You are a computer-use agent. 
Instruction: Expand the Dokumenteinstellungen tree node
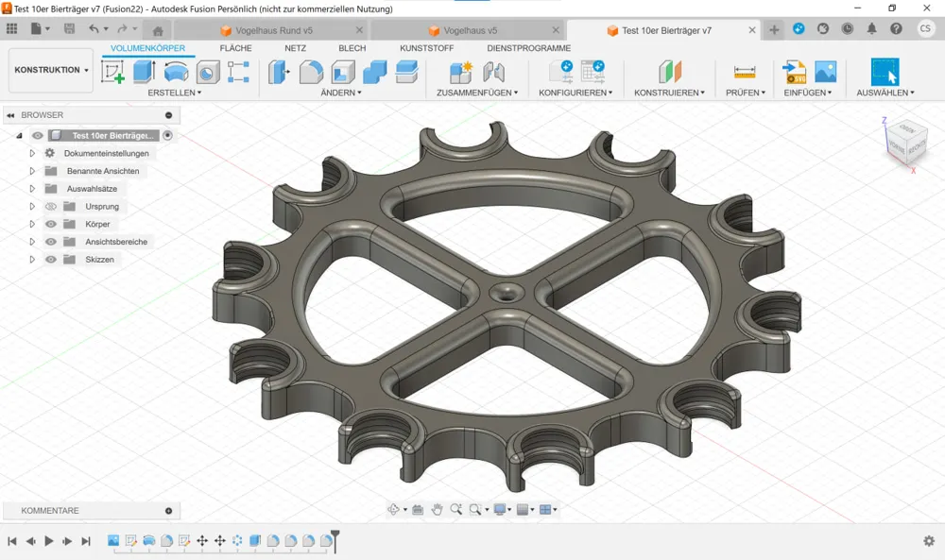(32, 154)
